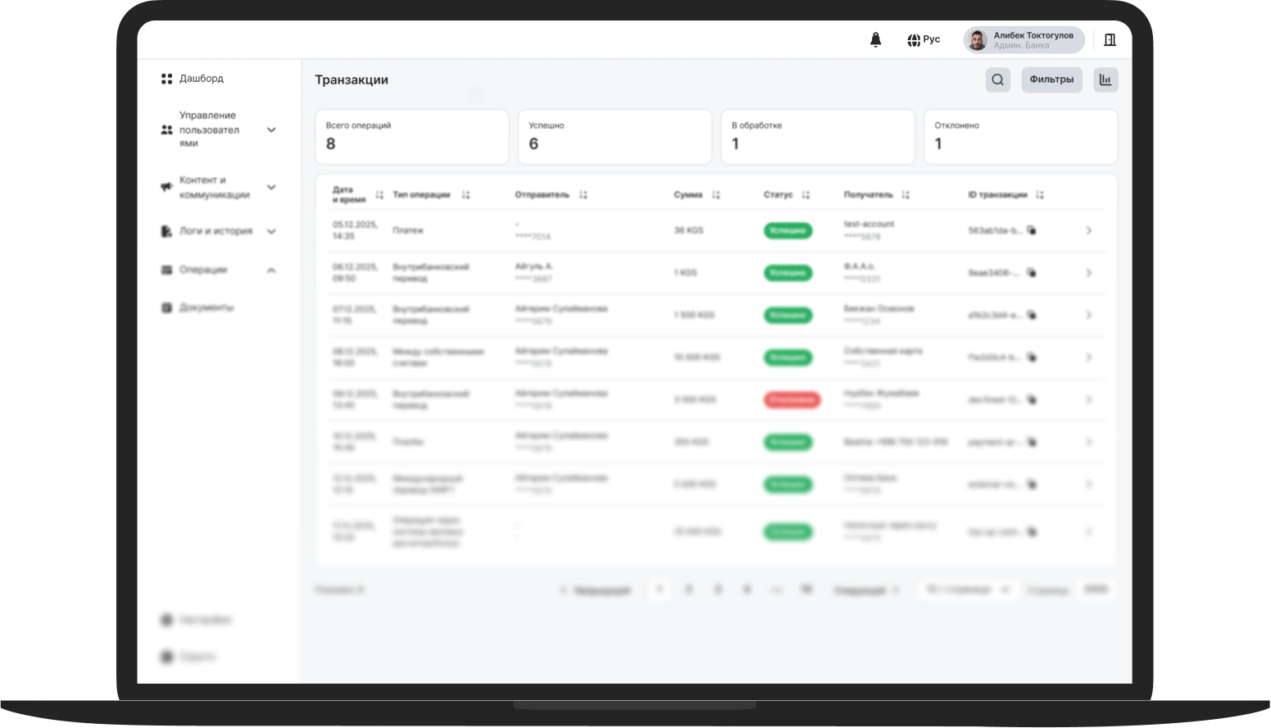Sort by the Тип операции column
The image size is (1271, 728).
pyautogui.click(x=465, y=195)
